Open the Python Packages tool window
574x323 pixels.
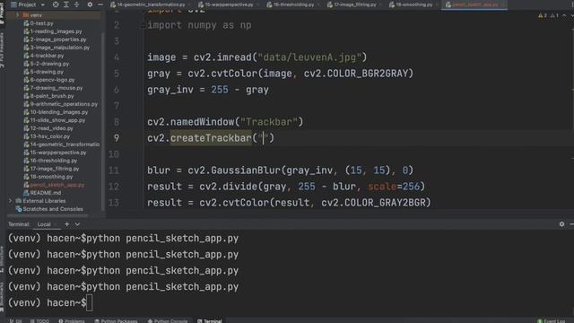pos(116,321)
